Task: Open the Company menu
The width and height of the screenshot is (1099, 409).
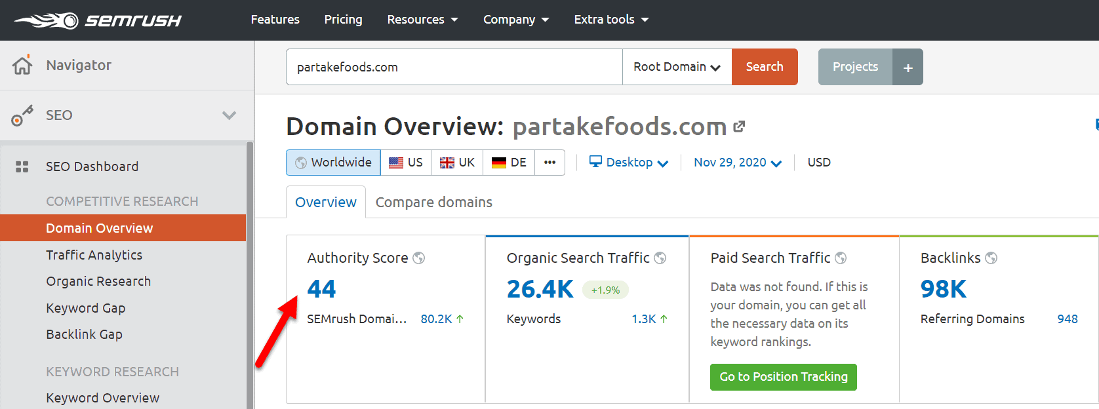Action: coord(516,20)
